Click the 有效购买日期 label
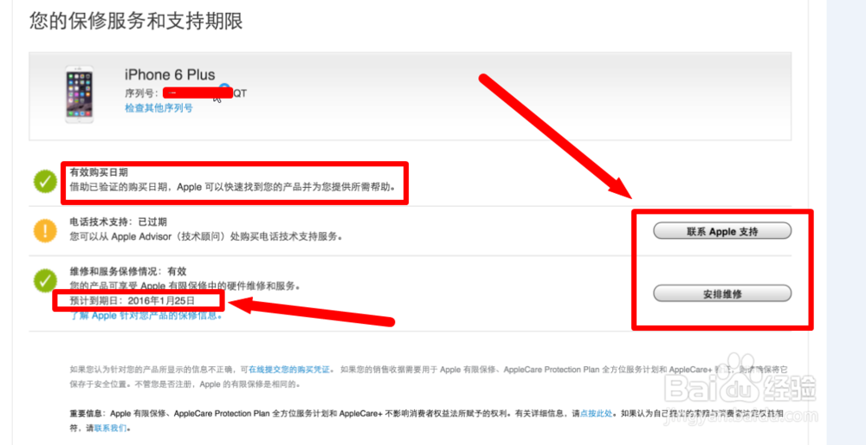 click(x=99, y=173)
